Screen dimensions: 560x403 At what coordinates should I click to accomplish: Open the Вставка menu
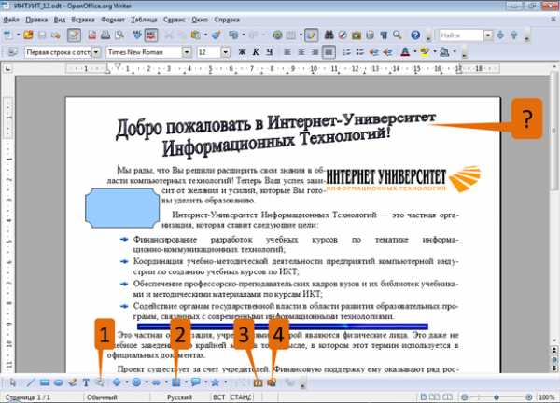83,20
